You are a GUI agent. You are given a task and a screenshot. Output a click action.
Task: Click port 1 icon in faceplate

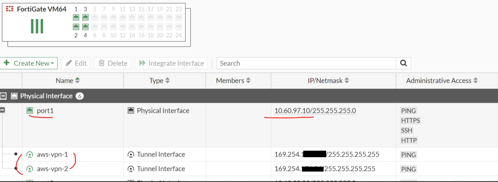click(76, 17)
